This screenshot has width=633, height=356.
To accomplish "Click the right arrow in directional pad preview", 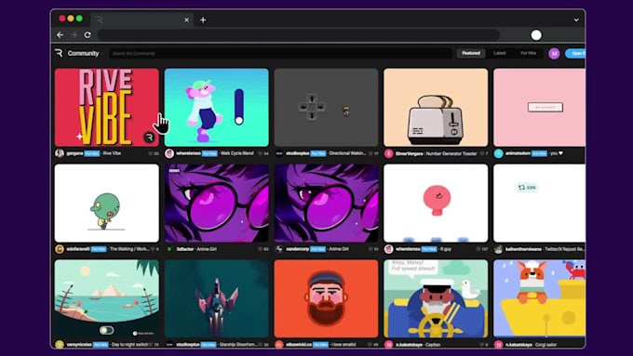I will pyautogui.click(x=320, y=107).
